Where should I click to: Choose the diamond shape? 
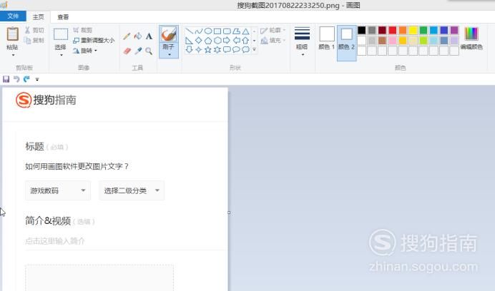point(199,41)
